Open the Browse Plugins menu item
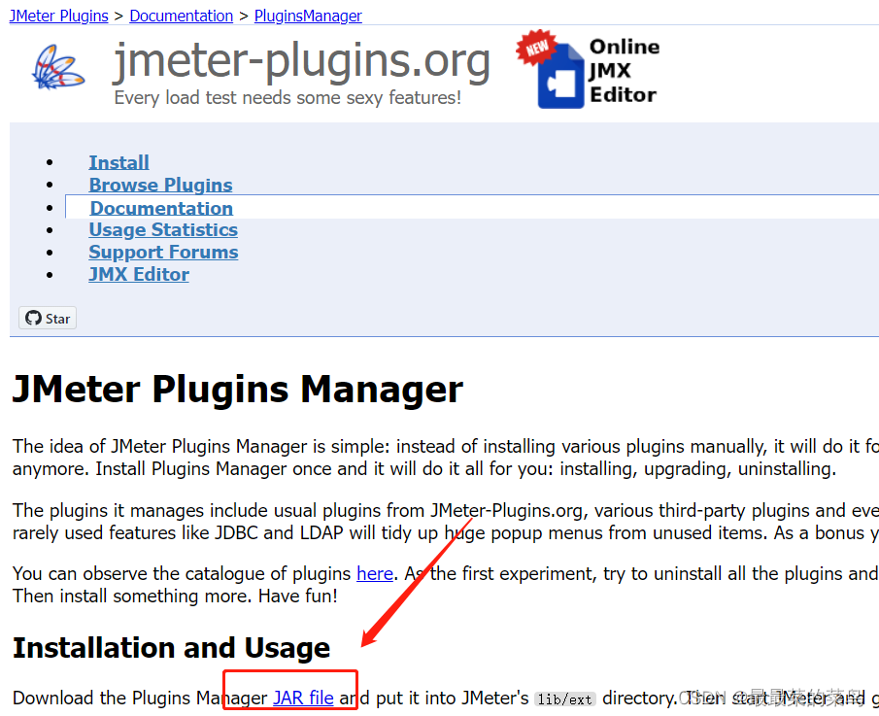This screenshot has height=716, width=879. (160, 185)
